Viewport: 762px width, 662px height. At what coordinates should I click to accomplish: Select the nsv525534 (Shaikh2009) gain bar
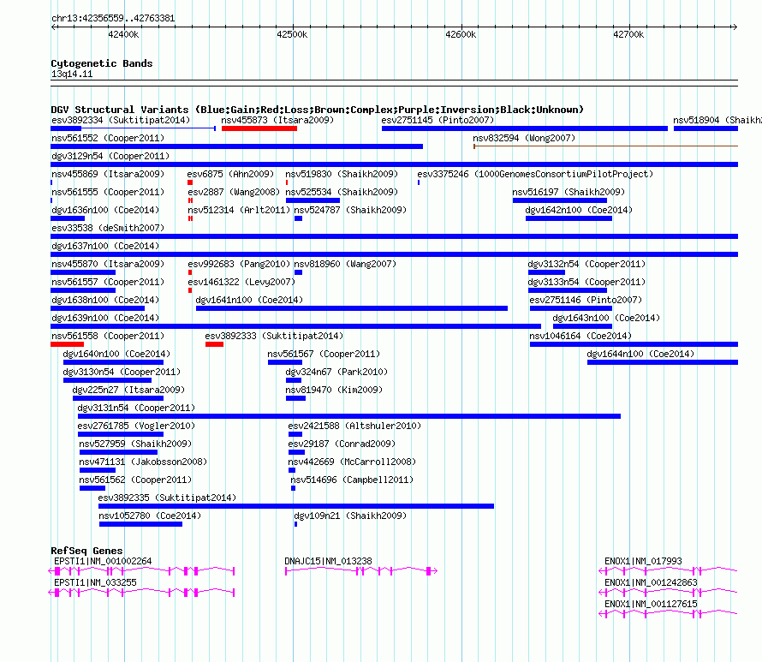point(313,200)
